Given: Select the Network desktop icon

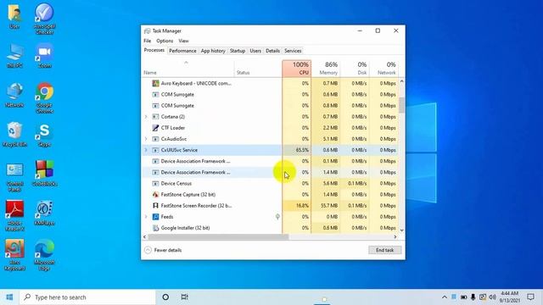Looking at the screenshot, I should tap(14, 95).
